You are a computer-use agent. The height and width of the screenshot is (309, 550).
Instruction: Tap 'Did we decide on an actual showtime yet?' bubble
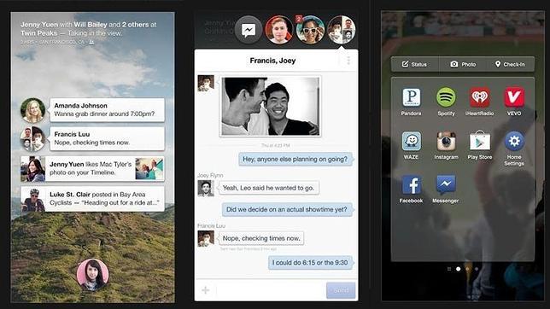[x=287, y=209]
